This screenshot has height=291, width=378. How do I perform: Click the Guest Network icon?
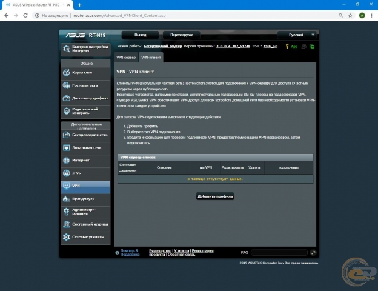coord(66,85)
